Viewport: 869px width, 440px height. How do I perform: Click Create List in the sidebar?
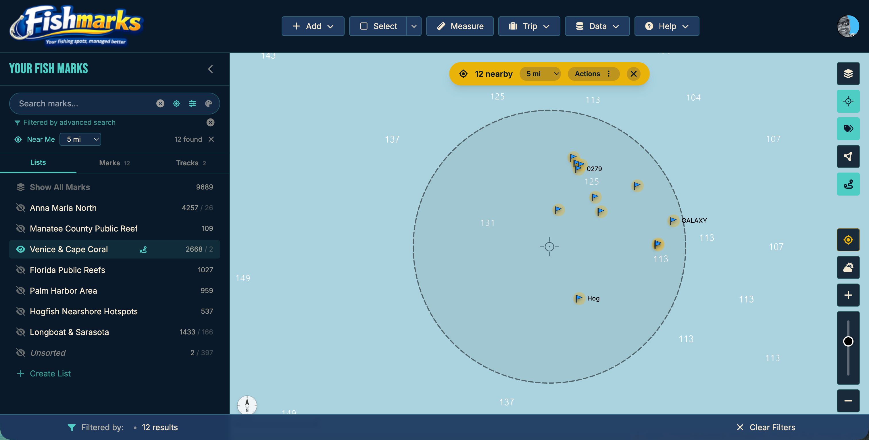pos(50,374)
